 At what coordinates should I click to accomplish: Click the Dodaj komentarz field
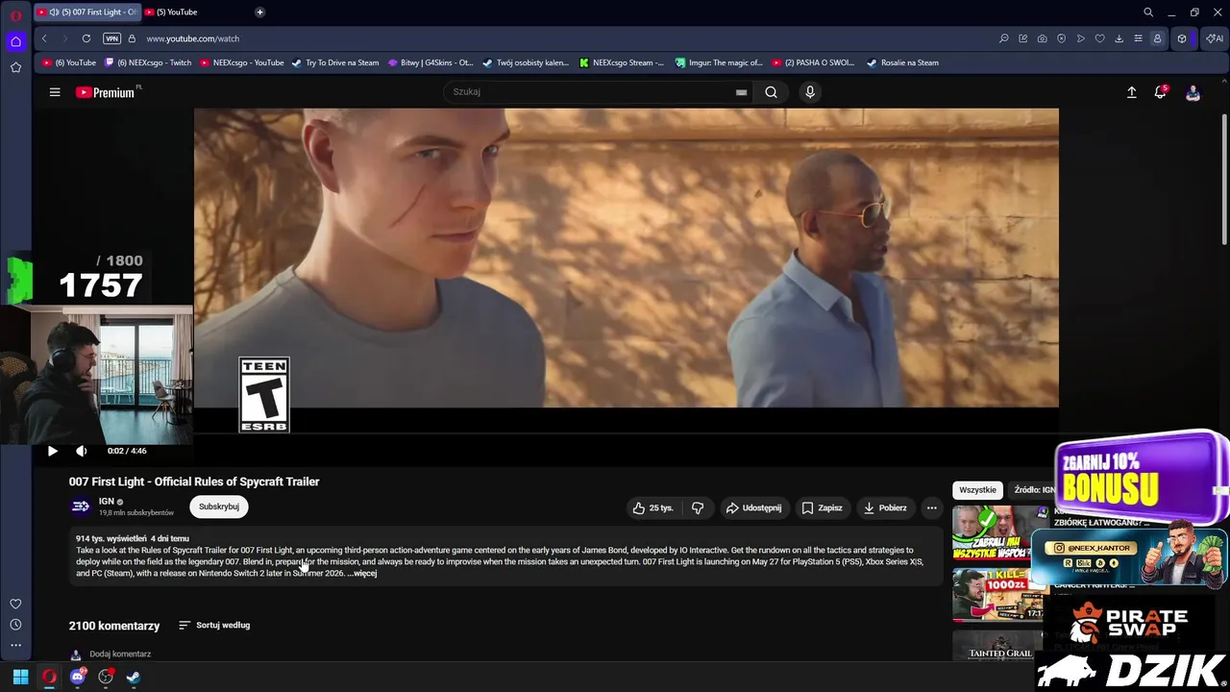click(x=120, y=655)
